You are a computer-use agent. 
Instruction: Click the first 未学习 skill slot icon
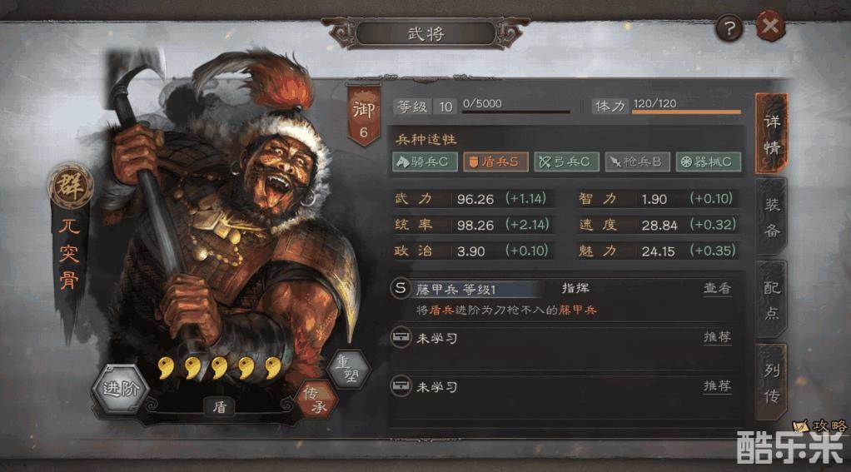click(401, 337)
